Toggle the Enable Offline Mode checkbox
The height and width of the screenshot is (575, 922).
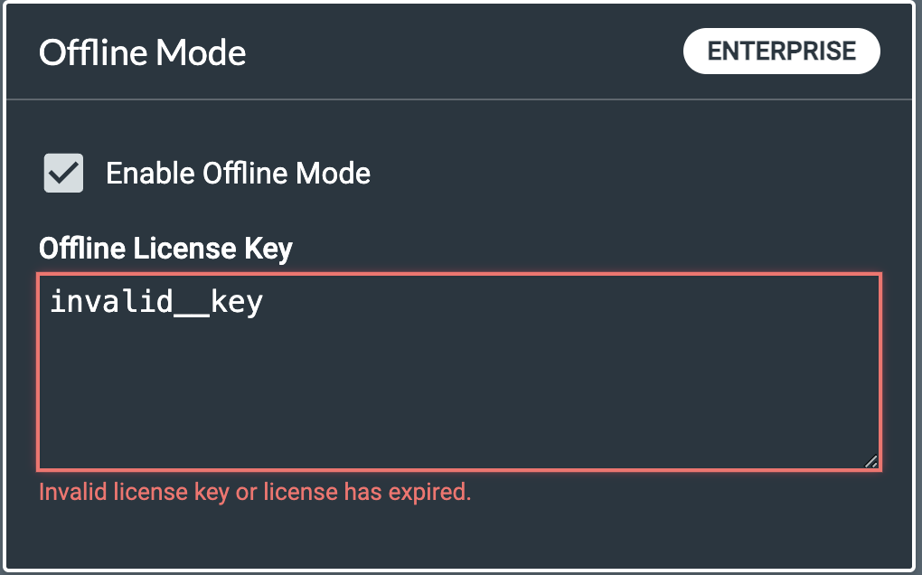64,173
